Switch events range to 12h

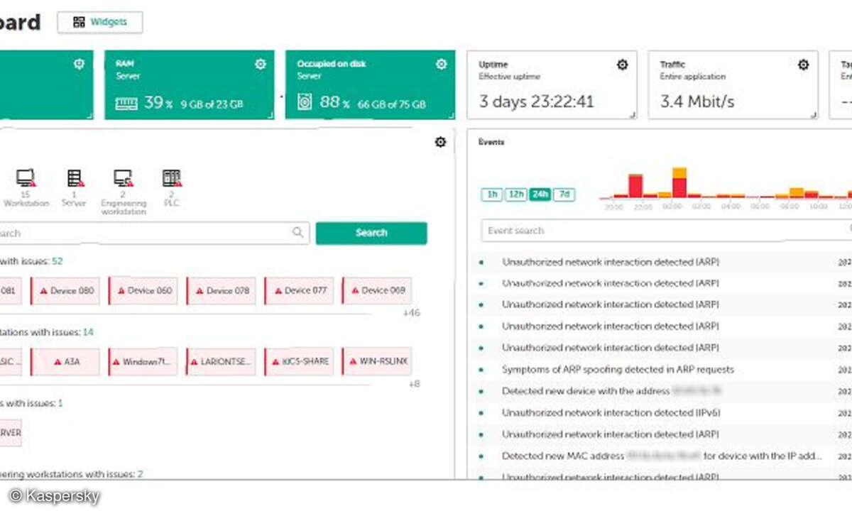[x=515, y=194]
